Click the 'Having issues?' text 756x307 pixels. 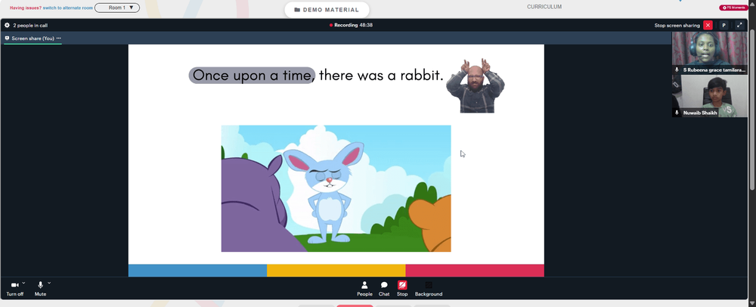point(26,8)
